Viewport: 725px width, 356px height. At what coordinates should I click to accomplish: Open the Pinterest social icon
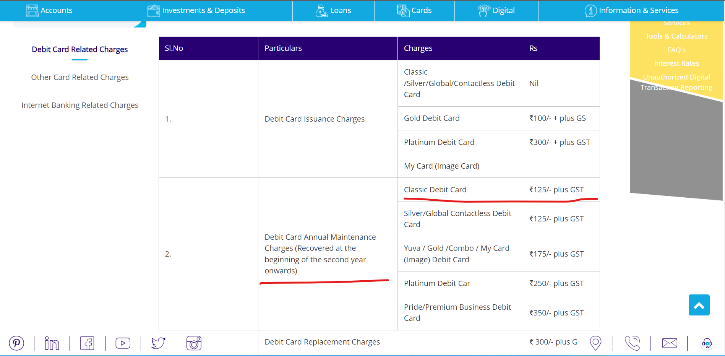tap(16, 343)
